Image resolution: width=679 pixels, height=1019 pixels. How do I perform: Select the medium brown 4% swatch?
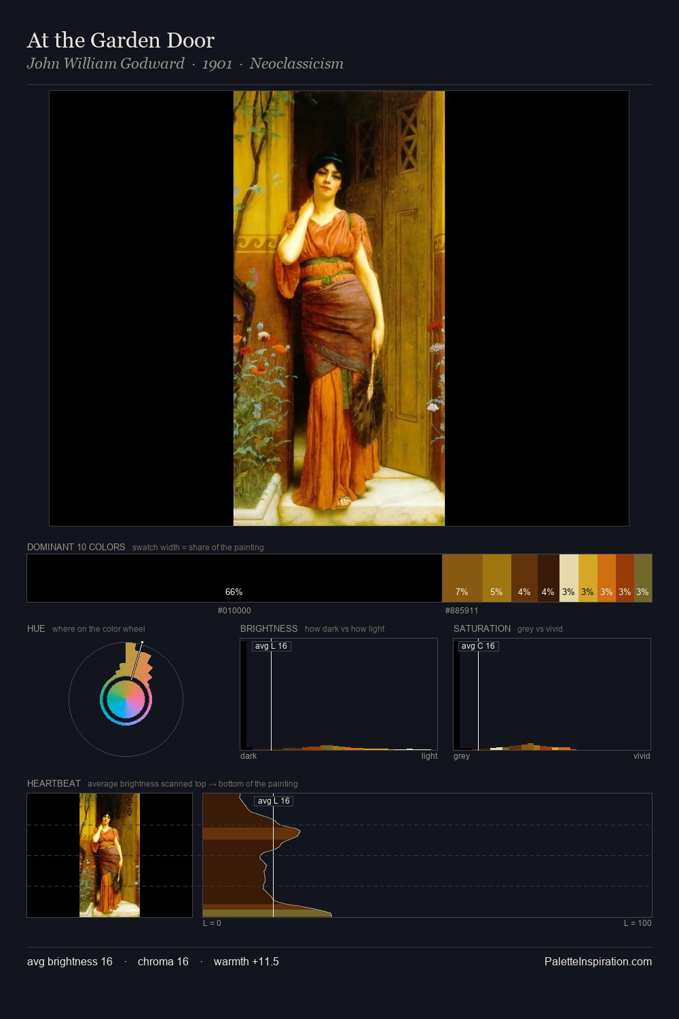(524, 578)
